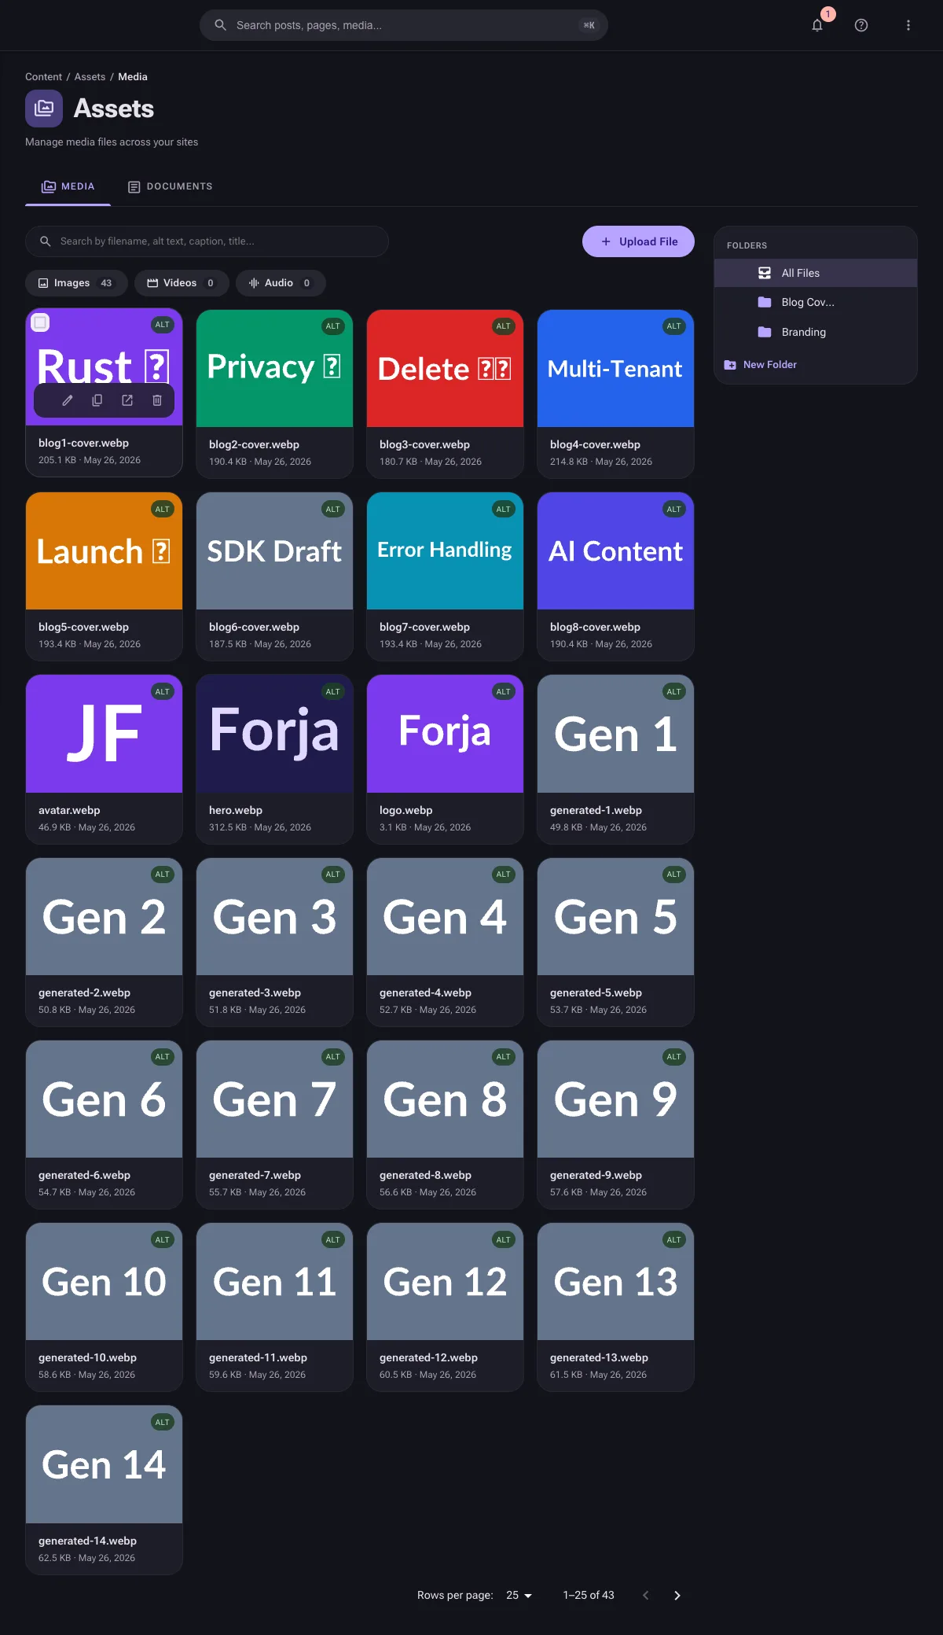Click the Content breadcrumb link
943x1635 pixels.
pyautogui.click(x=43, y=77)
